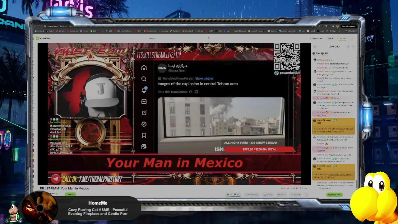
Task: Open the Home icon in the X sidebar
Action: tap(144, 68)
